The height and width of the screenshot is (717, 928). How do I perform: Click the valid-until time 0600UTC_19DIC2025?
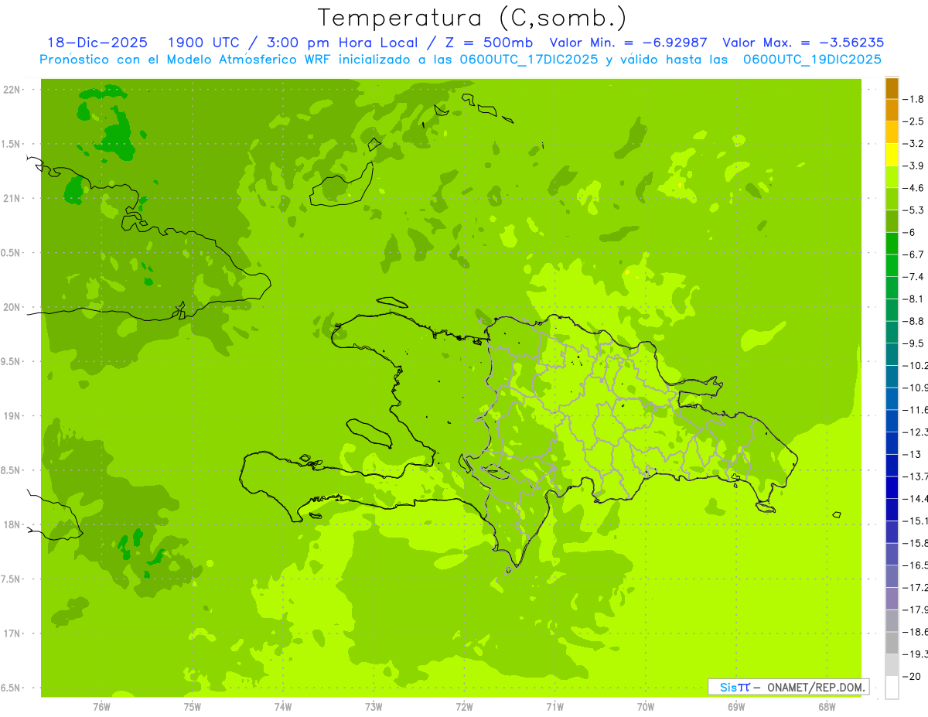(x=812, y=60)
